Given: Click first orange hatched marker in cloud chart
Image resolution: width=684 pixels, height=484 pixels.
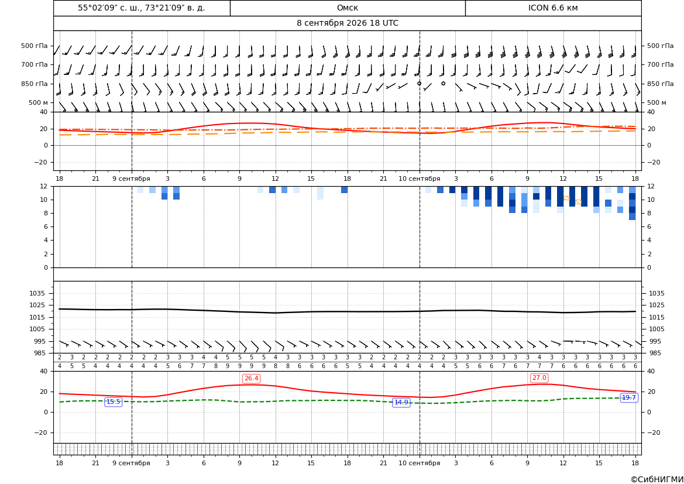Looking at the screenshot, I should [566, 198].
